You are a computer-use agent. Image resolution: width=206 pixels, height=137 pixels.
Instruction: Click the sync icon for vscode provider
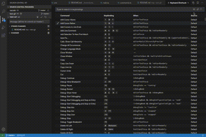point(48,10)
